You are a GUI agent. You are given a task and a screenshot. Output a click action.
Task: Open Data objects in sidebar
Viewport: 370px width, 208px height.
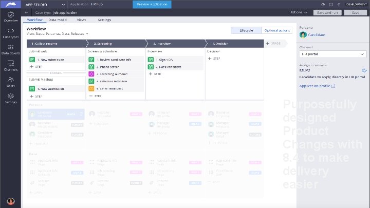(11, 49)
